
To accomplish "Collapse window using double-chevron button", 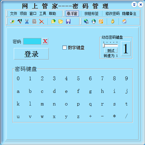I will (x=134, y=4).
